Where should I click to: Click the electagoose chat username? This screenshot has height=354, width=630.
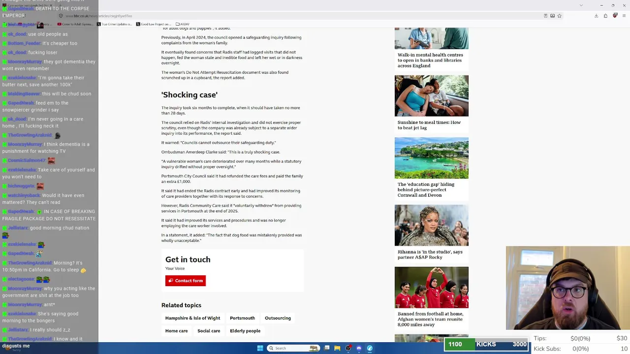click(22, 279)
